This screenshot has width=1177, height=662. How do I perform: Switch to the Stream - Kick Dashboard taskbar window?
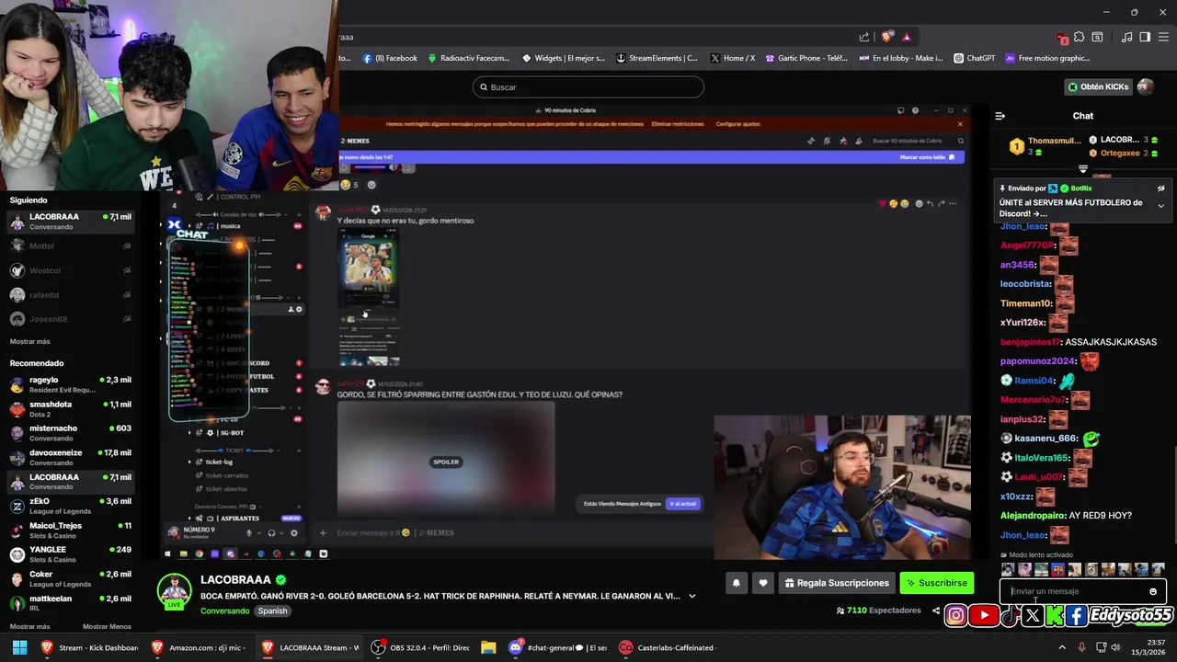click(x=90, y=647)
